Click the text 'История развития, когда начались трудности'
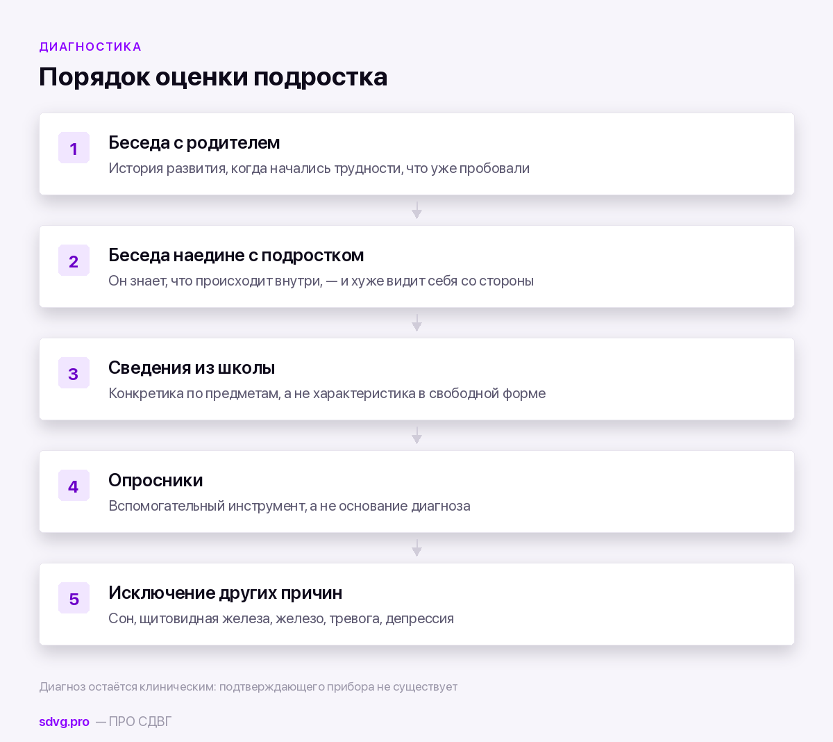Viewport: 833px width, 742px height. 254,168
